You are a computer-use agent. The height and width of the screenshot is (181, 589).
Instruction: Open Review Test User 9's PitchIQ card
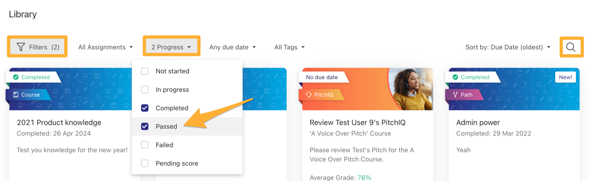pos(358,123)
